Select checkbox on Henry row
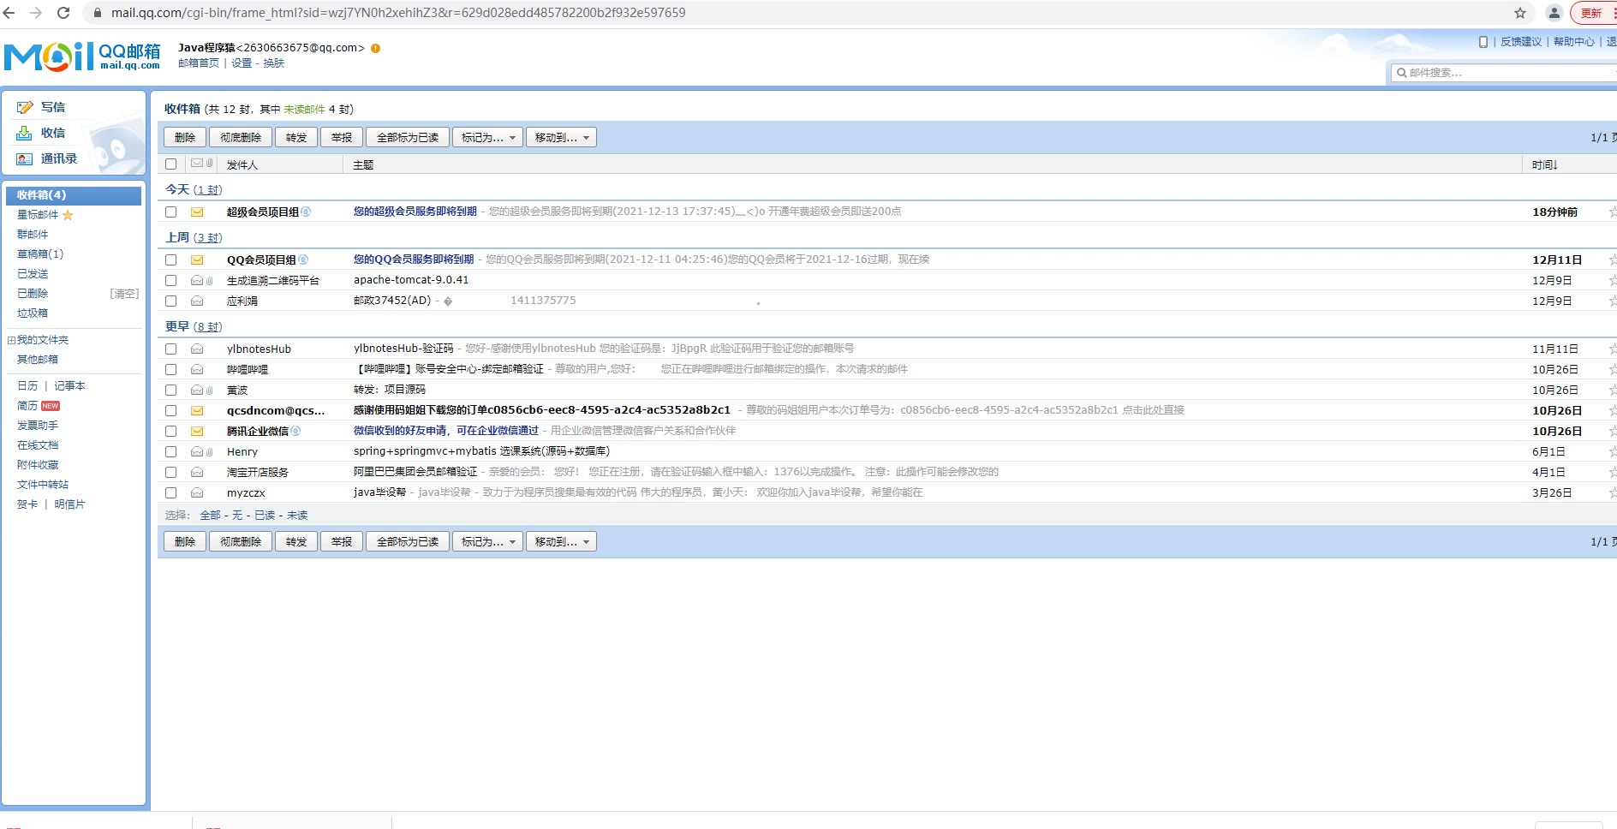Screen dimensions: 1617x829 (170, 451)
